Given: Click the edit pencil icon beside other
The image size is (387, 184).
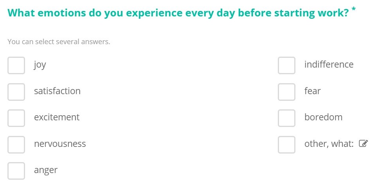Looking at the screenshot, I should coord(363,143).
